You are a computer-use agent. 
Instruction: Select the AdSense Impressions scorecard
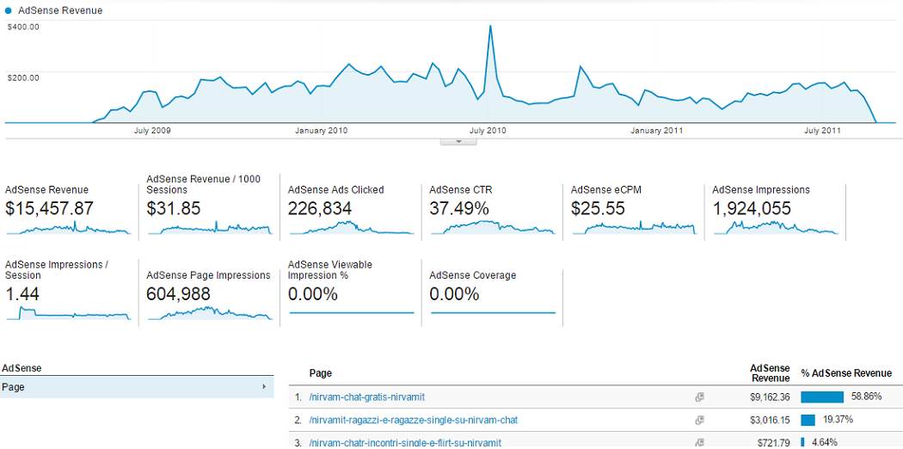point(775,211)
